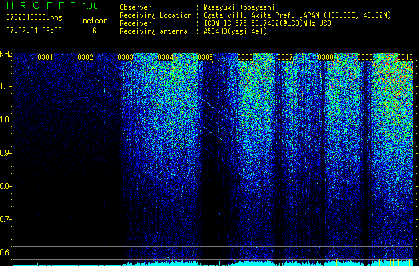Click the 0309 time marker

tap(365, 57)
